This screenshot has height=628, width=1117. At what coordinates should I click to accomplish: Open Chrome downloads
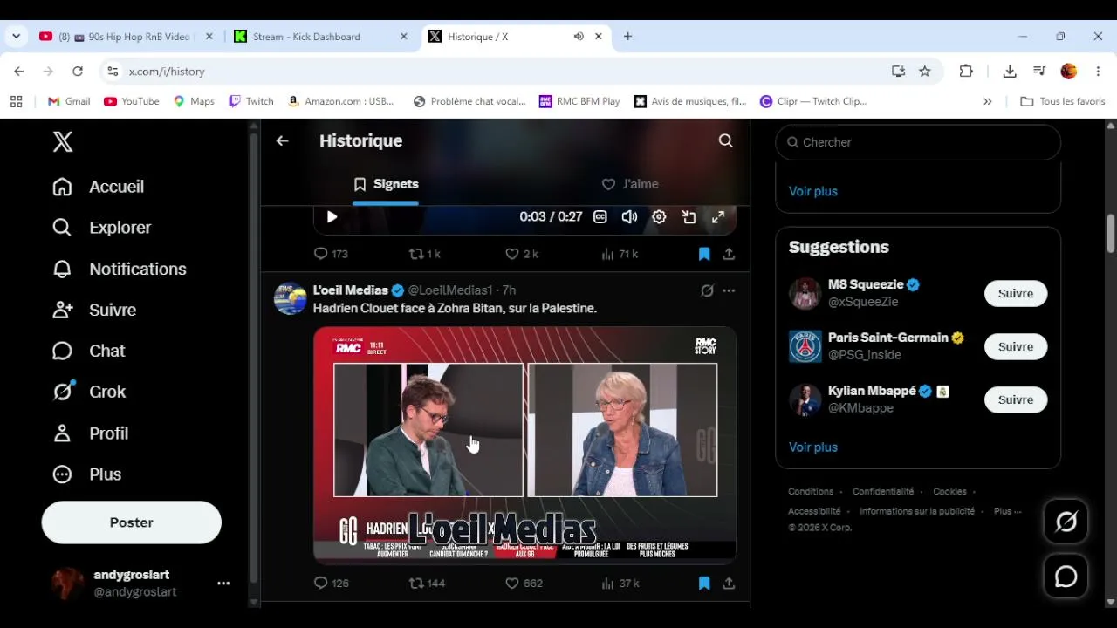click(x=1010, y=72)
